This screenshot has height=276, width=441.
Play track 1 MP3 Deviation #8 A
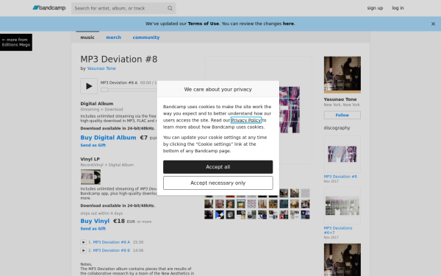point(83,242)
